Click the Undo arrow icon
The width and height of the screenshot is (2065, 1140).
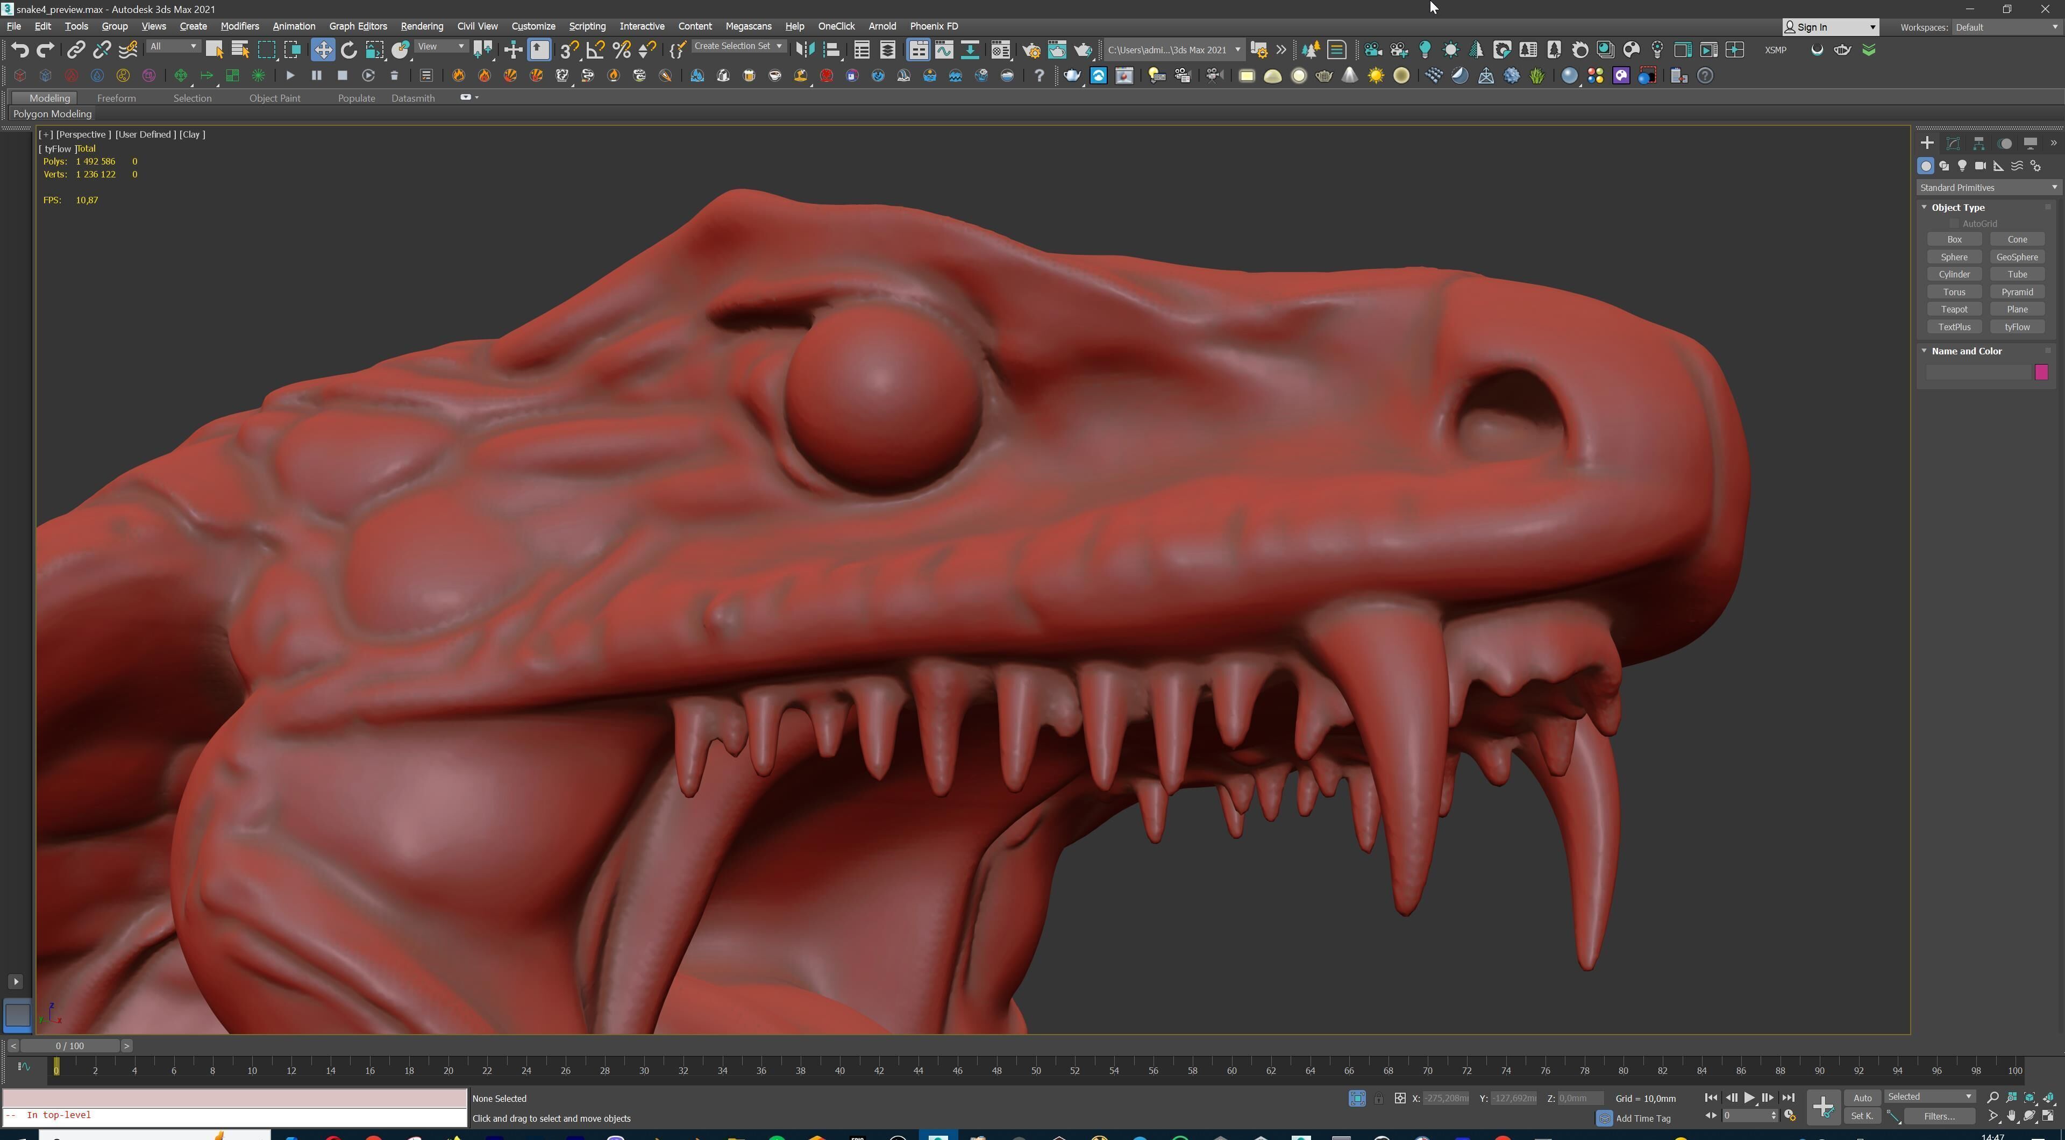20,49
